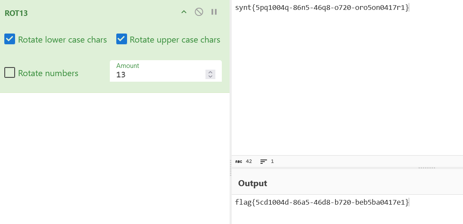This screenshot has height=224, width=463.
Task: Click the ABC character count icon
Action: (239, 162)
